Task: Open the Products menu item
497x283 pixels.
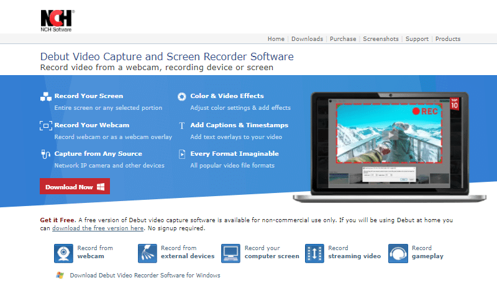Action: 447,39
